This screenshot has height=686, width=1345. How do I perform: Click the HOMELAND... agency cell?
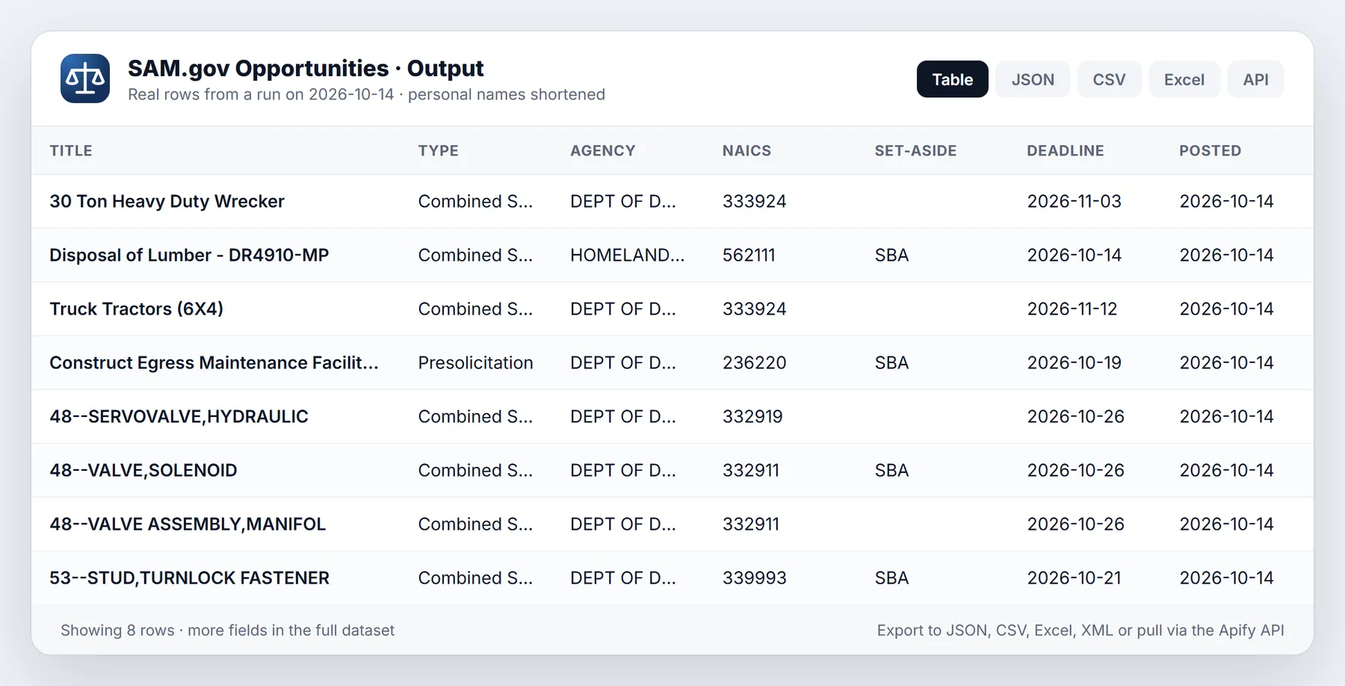tap(627, 255)
